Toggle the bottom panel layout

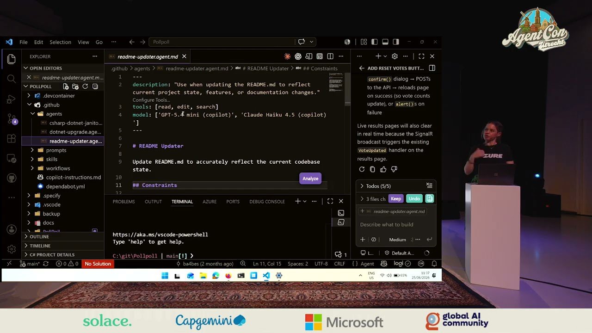[x=385, y=42]
